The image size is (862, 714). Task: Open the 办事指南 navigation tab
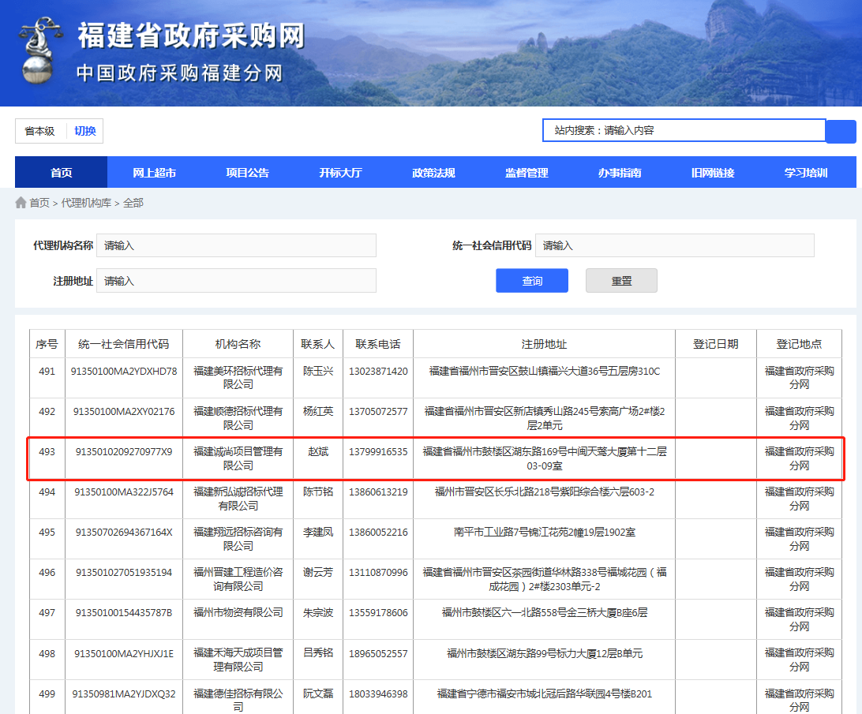click(x=620, y=173)
